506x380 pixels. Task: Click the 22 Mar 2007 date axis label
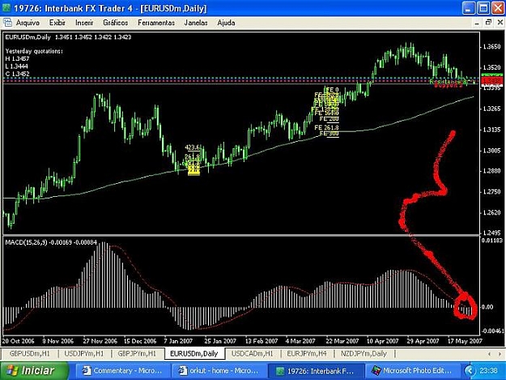pos(342,341)
